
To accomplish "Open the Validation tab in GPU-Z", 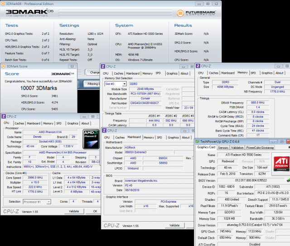I will click(x=237, y=147).
